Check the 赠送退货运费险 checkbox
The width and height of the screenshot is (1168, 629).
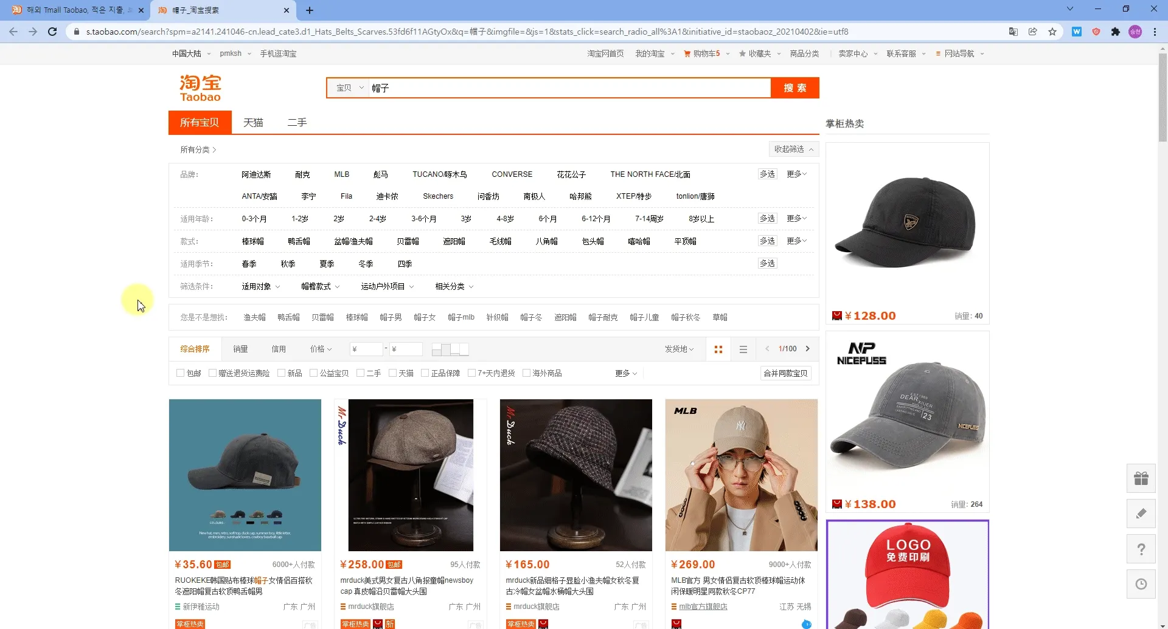click(212, 373)
